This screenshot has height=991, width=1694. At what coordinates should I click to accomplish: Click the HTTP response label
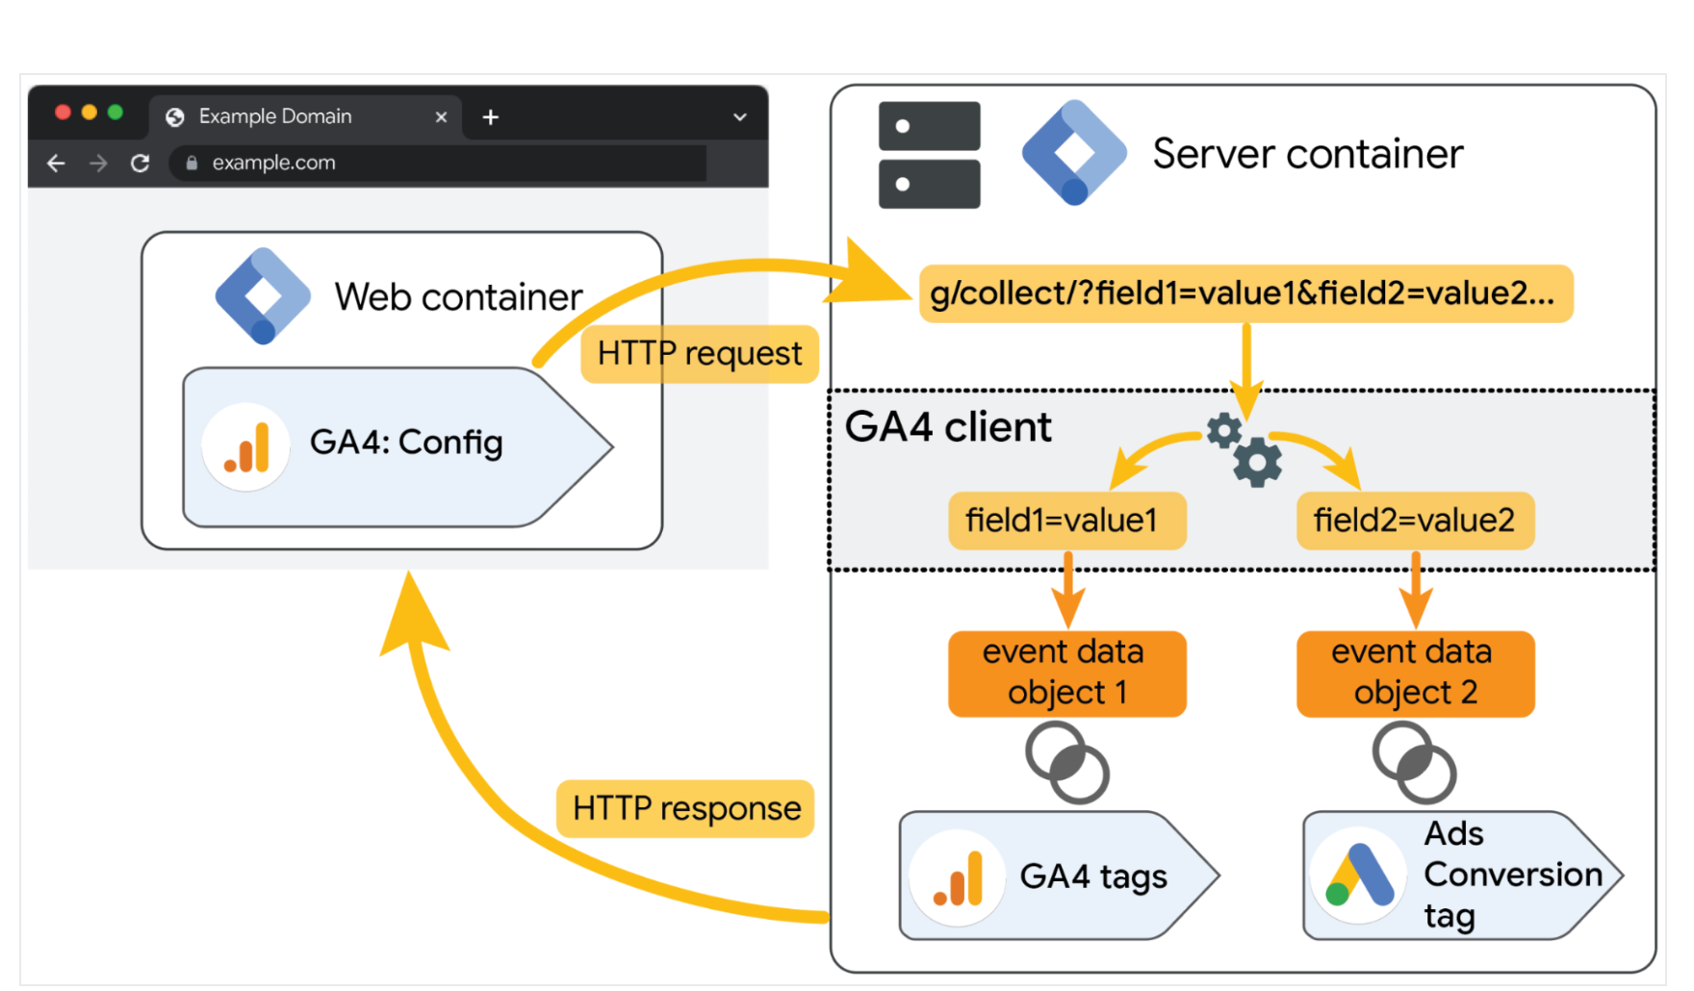[x=686, y=808]
